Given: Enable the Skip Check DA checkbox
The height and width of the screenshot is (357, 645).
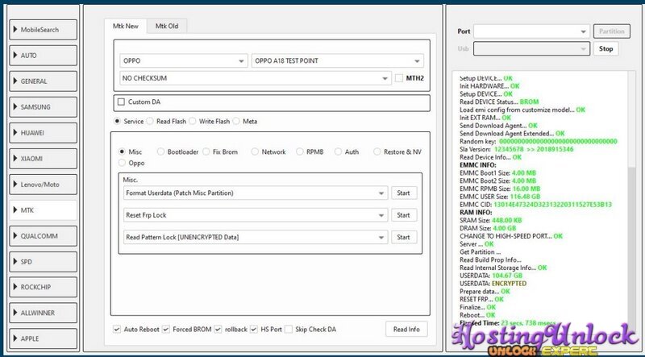Looking at the screenshot, I should click(289, 329).
